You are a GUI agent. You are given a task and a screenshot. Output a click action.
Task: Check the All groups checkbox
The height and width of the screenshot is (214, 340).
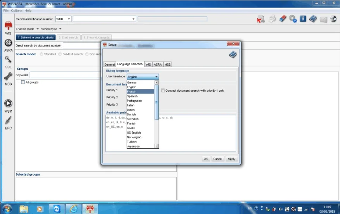(23, 82)
